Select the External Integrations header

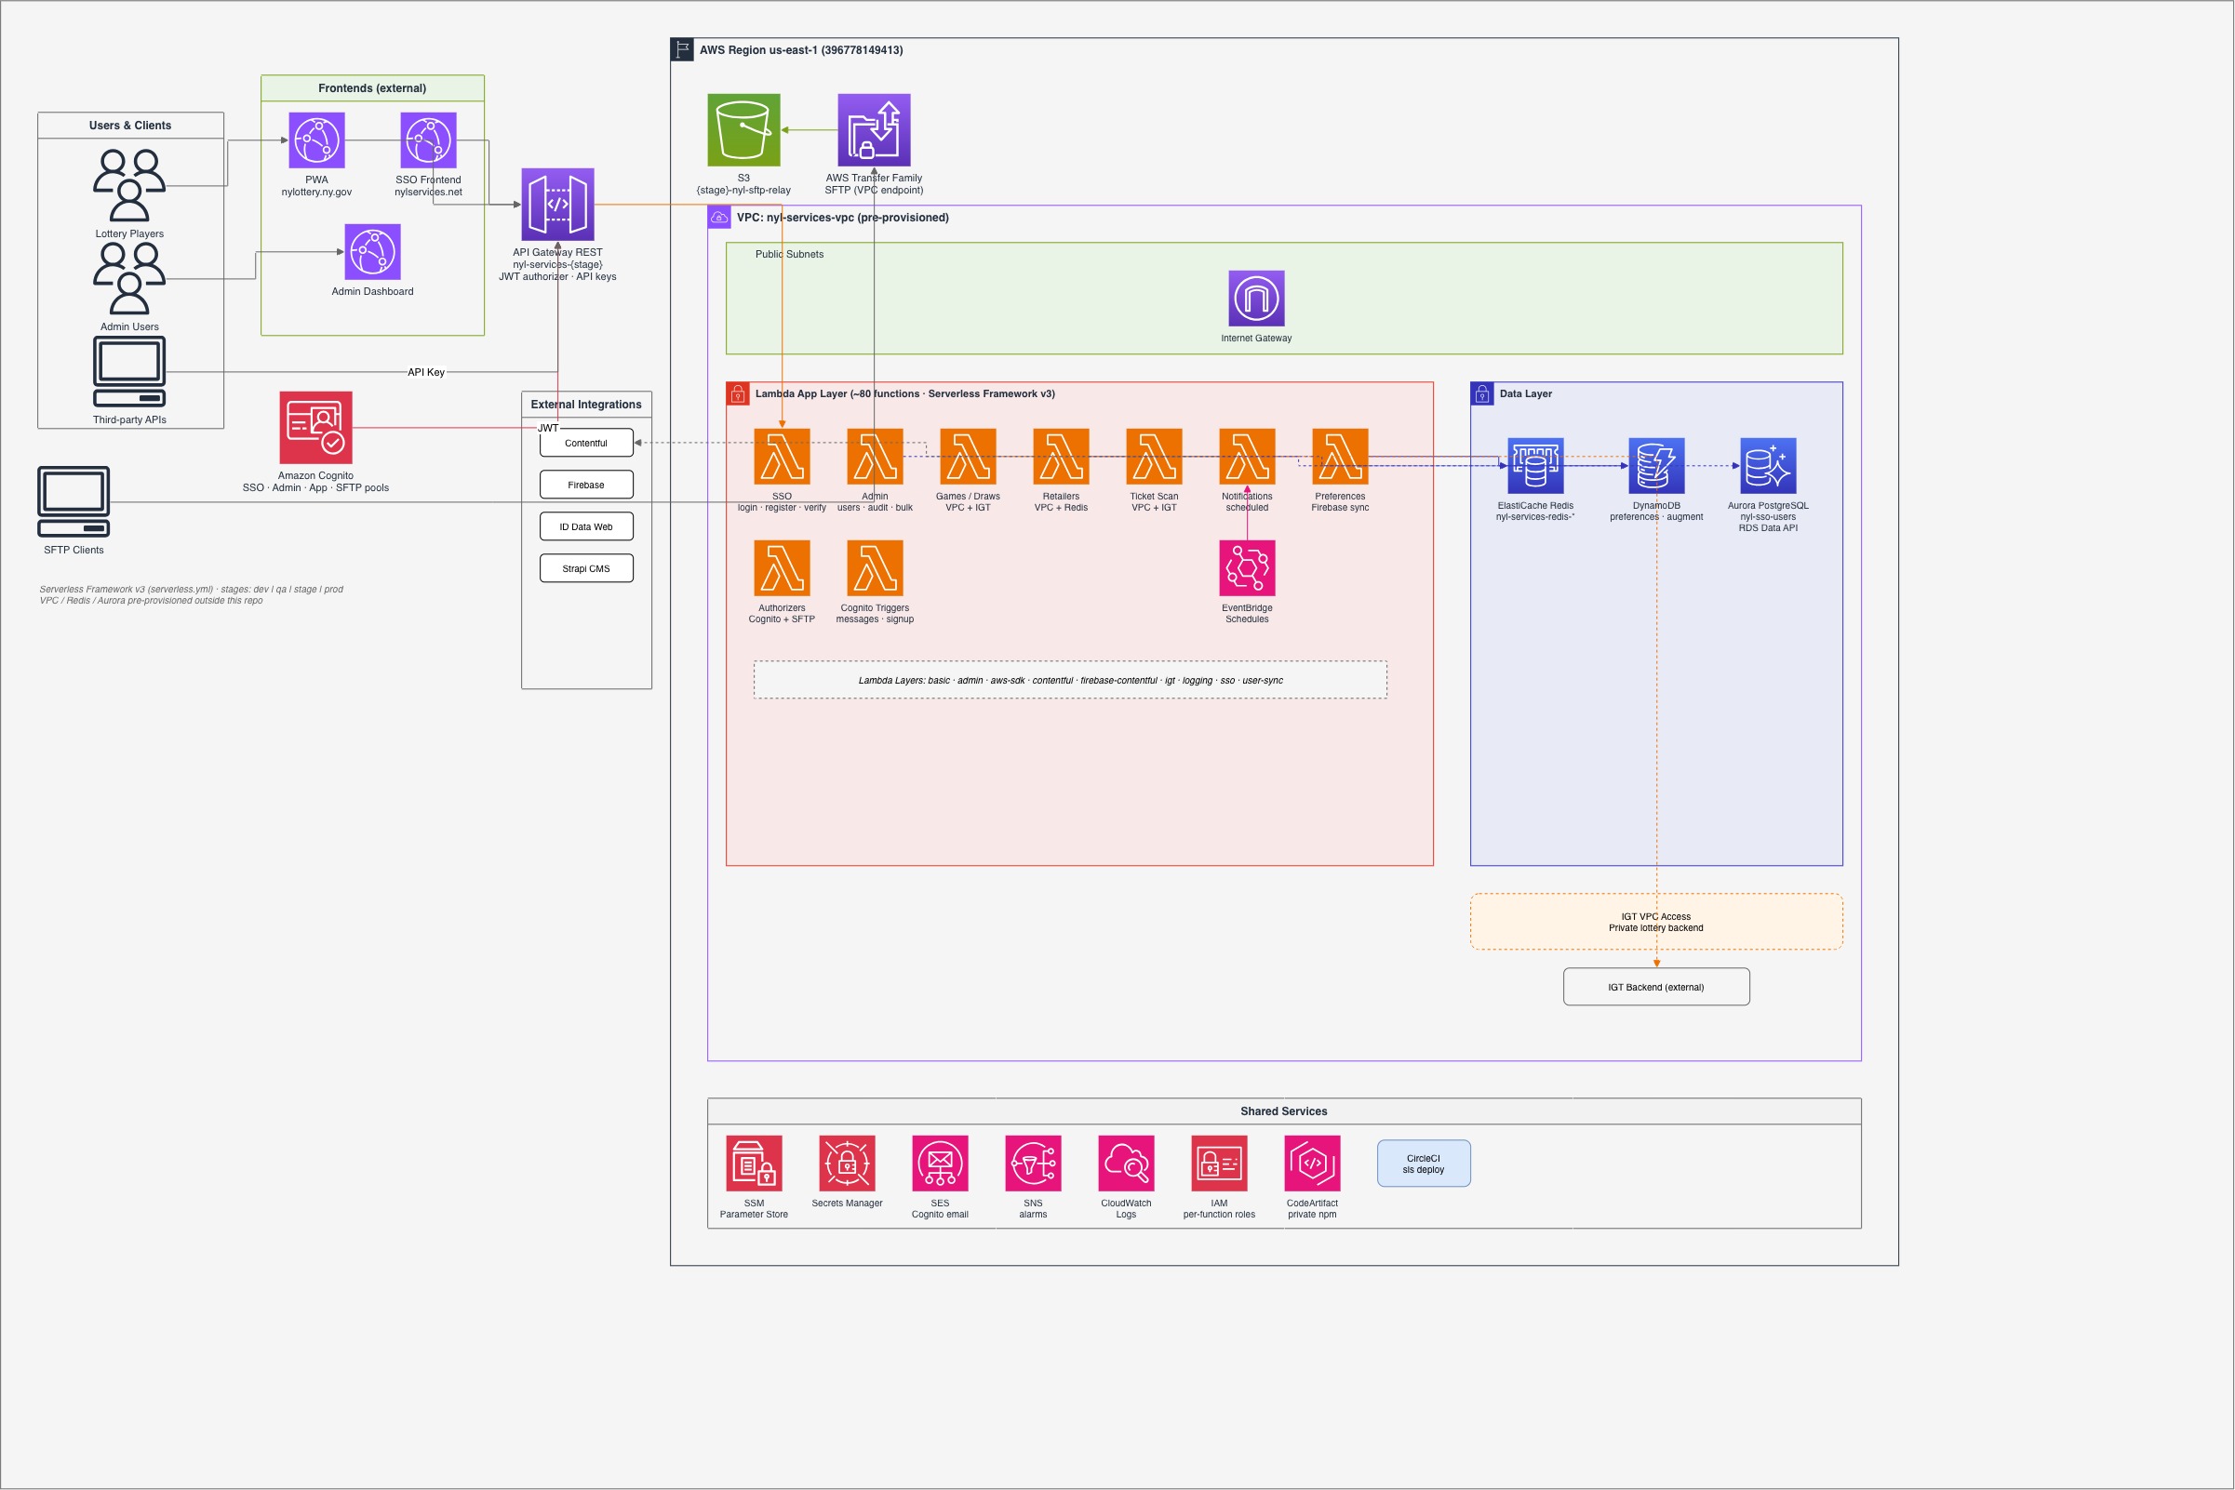pyautogui.click(x=586, y=404)
